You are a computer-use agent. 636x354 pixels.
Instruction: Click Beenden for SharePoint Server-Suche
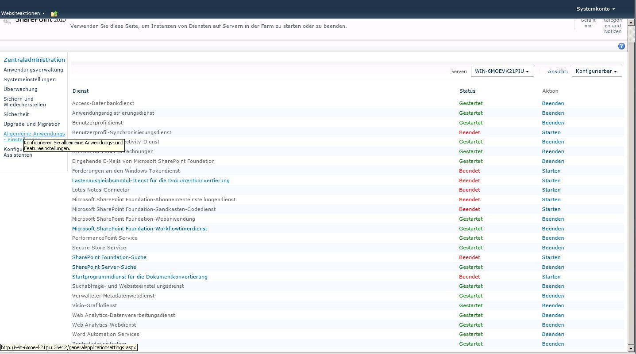click(x=553, y=267)
